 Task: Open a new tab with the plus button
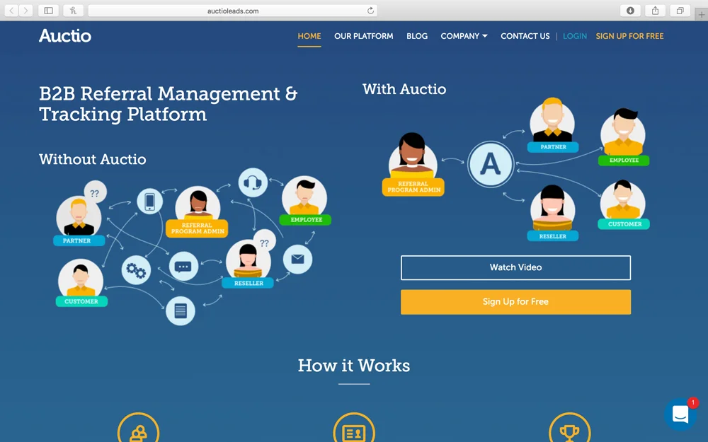click(701, 14)
